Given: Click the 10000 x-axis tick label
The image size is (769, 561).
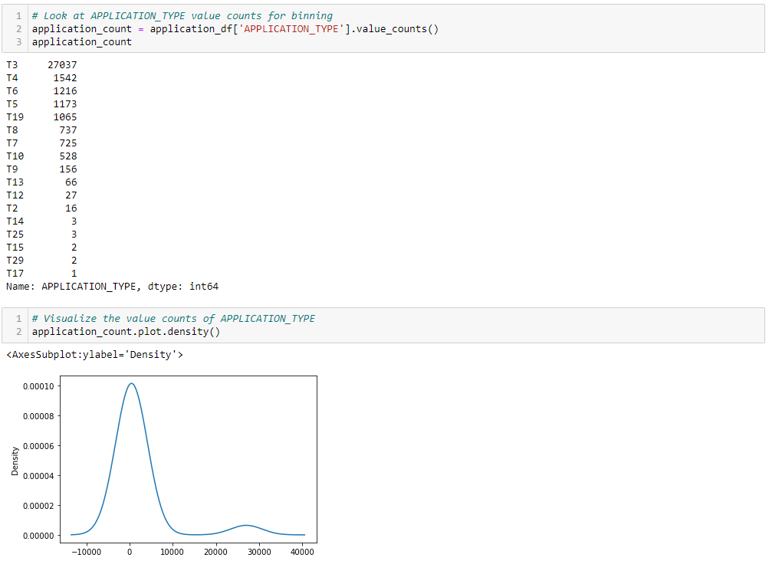Looking at the screenshot, I should (173, 552).
